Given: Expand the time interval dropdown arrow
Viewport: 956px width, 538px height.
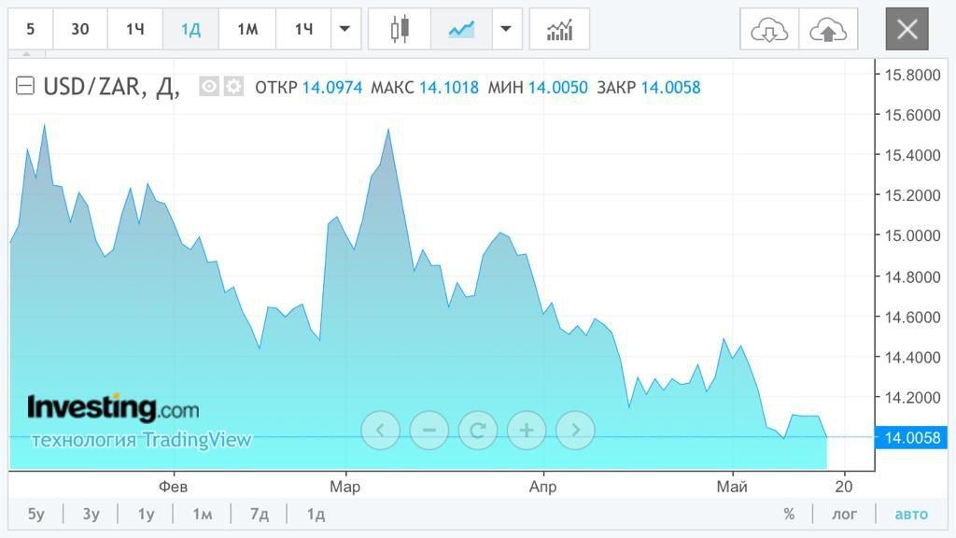Looking at the screenshot, I should tap(345, 29).
